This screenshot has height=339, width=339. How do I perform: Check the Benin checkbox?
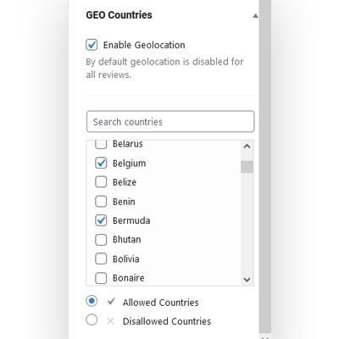click(x=101, y=202)
